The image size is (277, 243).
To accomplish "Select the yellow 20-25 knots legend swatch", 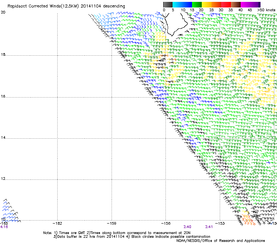I will [207, 4].
